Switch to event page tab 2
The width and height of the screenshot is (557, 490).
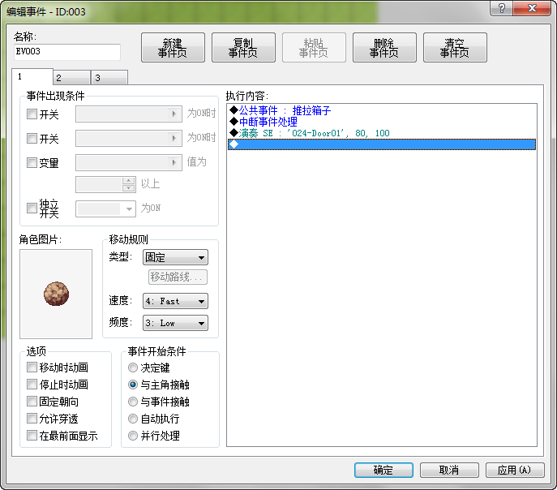(x=72, y=78)
